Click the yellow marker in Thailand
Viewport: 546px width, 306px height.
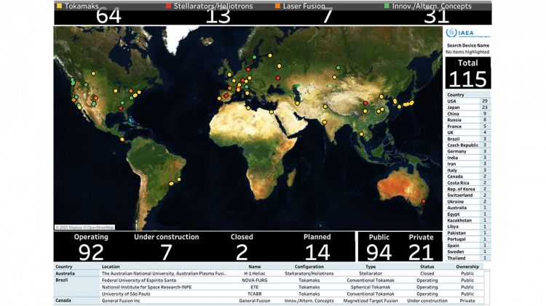[361, 134]
